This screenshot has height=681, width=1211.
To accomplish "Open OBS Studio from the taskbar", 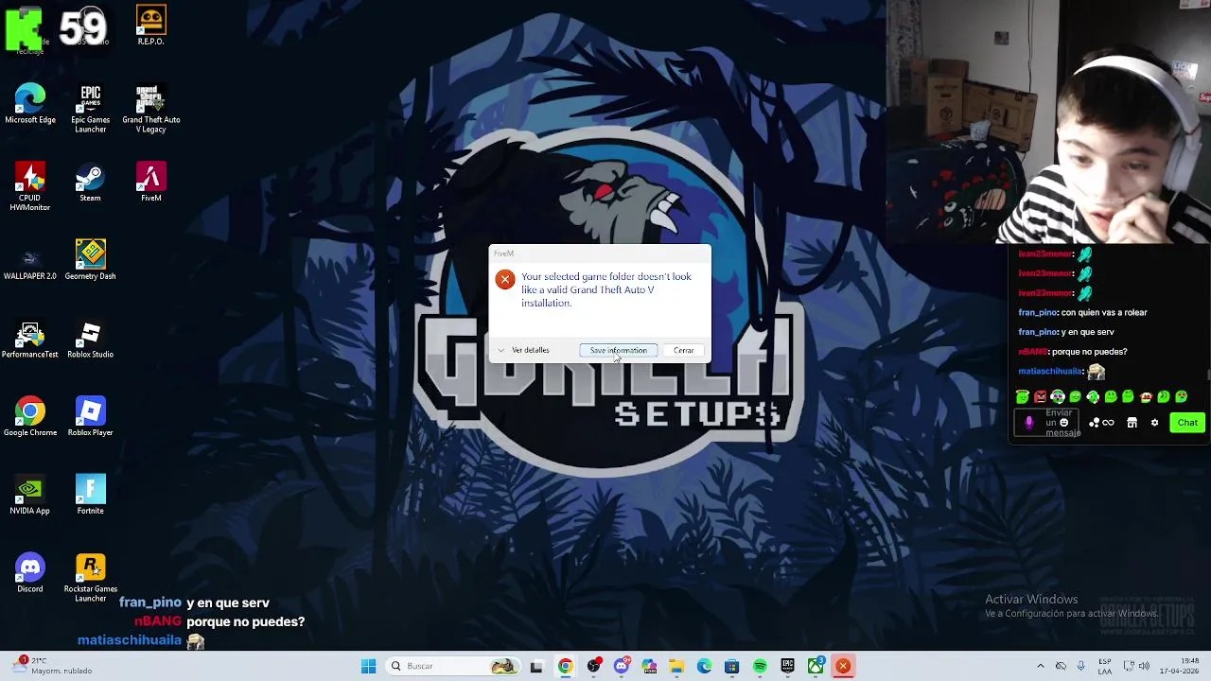I will [593, 667].
